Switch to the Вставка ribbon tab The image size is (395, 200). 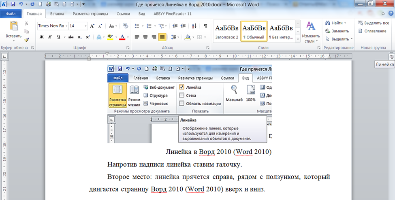click(x=57, y=13)
